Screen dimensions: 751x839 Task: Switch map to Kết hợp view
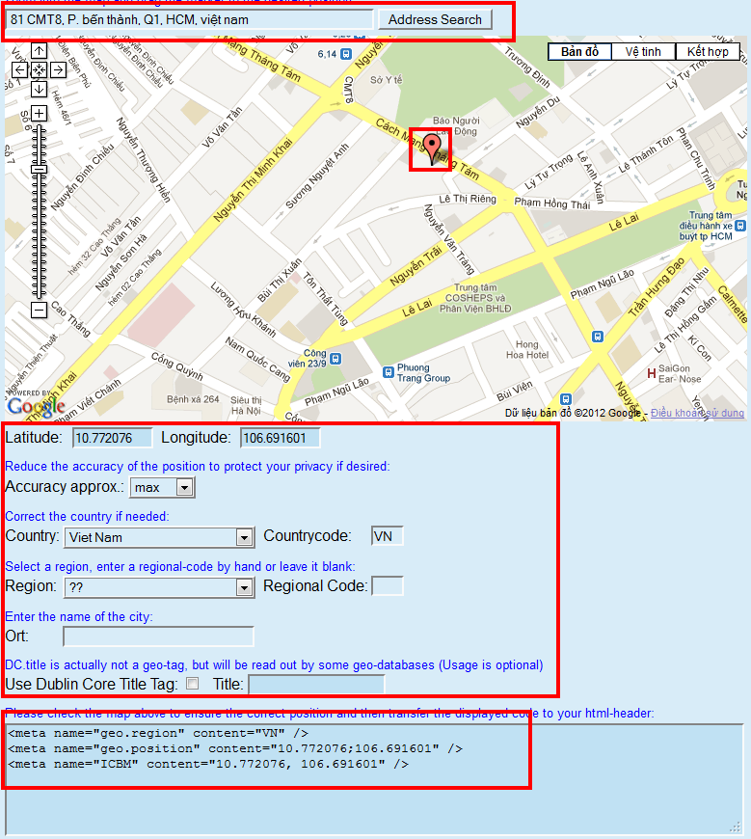click(x=708, y=52)
